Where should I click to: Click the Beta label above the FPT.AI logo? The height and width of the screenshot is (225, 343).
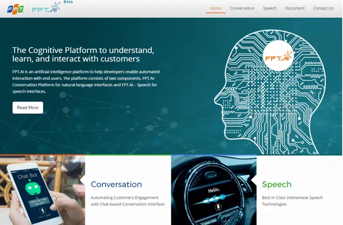[x=69, y=2]
